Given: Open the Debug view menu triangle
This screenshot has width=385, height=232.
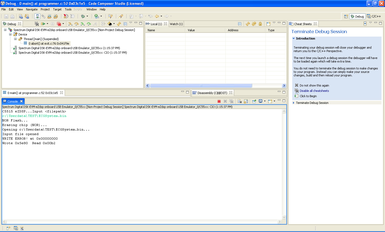Looking at the screenshot, I should click(131, 23).
